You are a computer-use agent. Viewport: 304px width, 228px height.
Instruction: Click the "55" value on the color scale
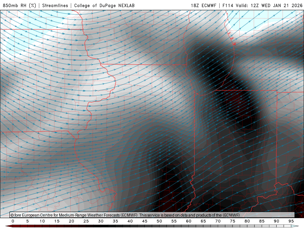[174, 221]
